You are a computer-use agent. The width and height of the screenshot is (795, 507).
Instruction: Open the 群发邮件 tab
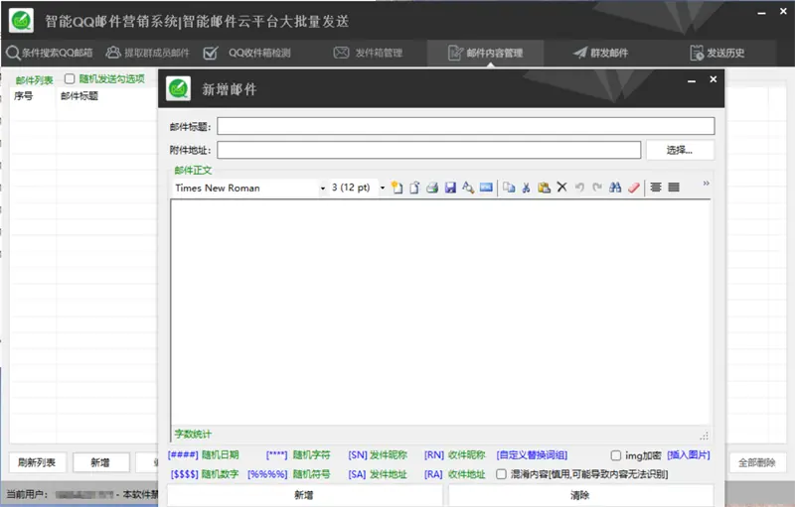(600, 53)
